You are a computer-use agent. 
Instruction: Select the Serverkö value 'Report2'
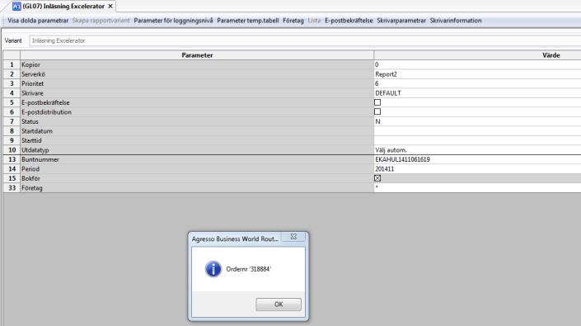(478, 74)
